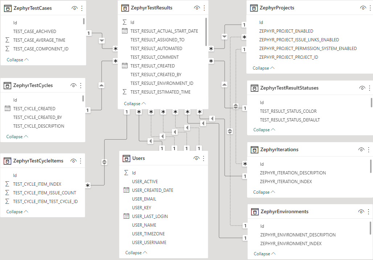Click the ZephyrTestCases table icon
The image size is (373, 260).
point(7,8)
